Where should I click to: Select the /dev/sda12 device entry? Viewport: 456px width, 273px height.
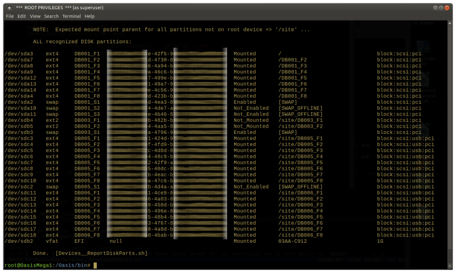click(x=21, y=78)
